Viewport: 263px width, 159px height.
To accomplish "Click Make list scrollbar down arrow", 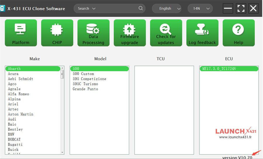I will (62, 152).
